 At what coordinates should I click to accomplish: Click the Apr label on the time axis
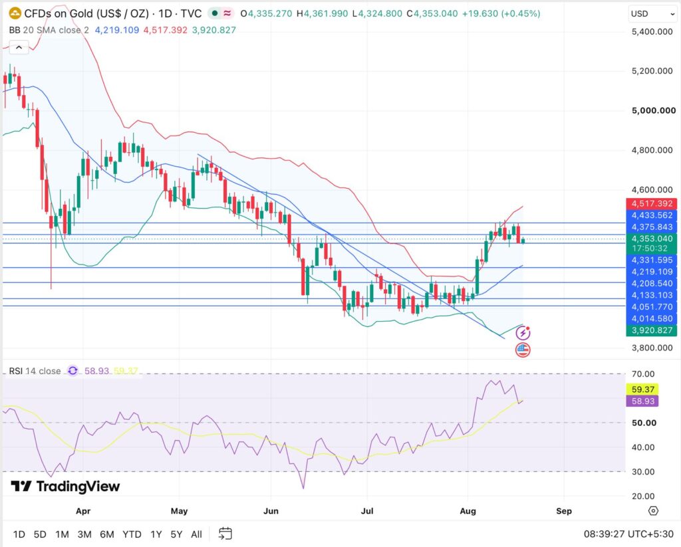(x=83, y=511)
